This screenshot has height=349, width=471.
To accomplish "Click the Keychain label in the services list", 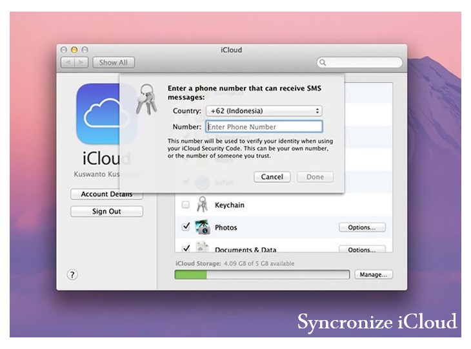I will [230, 205].
